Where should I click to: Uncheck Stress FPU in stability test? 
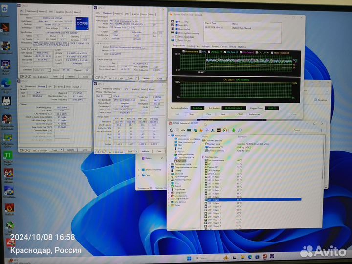click(x=176, y=25)
